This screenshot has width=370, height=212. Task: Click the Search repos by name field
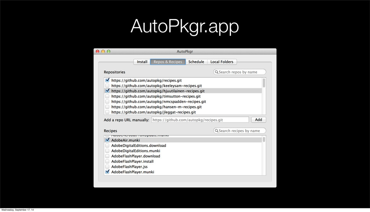240,72
